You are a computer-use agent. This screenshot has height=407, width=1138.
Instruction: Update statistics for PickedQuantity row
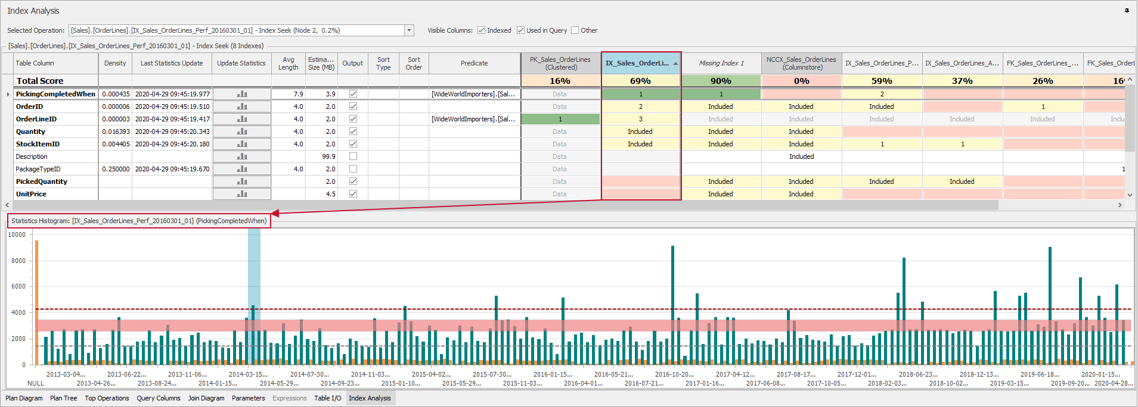(x=242, y=181)
